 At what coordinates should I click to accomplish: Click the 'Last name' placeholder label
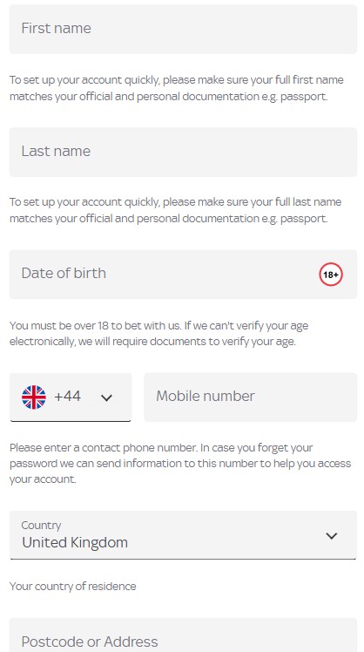(56, 151)
